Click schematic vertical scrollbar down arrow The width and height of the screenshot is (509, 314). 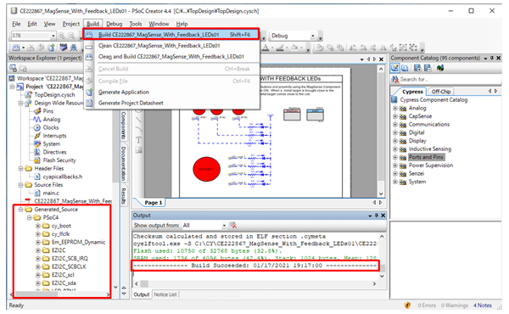(381, 193)
